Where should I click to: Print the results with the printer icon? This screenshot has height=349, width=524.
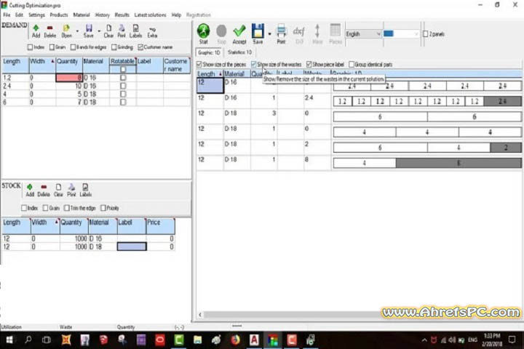pyautogui.click(x=282, y=31)
